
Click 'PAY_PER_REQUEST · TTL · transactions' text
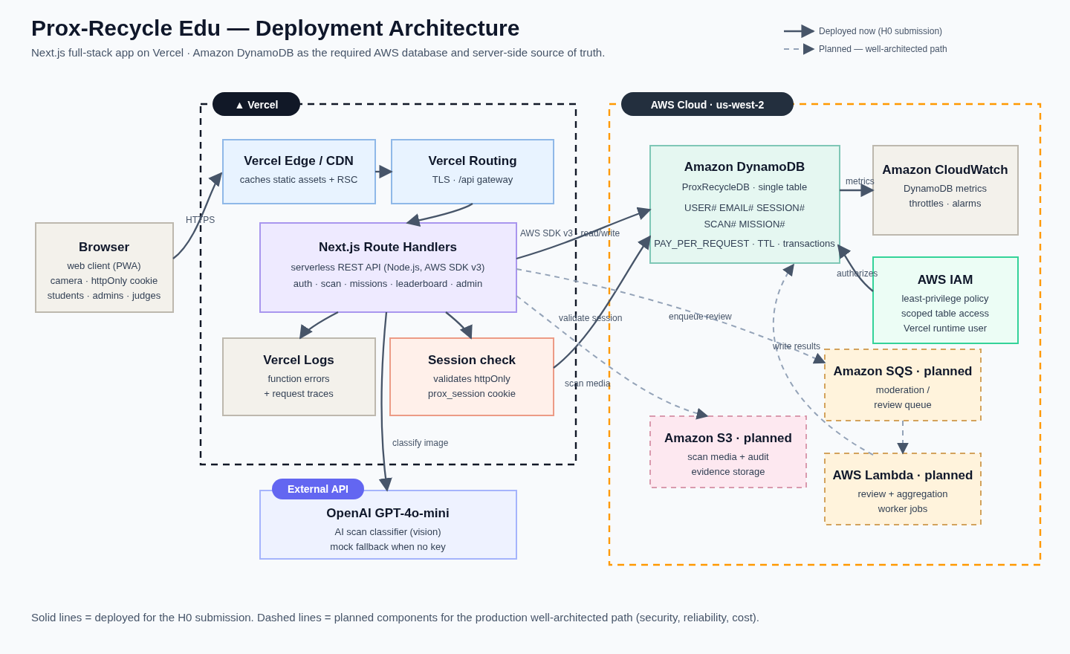pos(745,244)
